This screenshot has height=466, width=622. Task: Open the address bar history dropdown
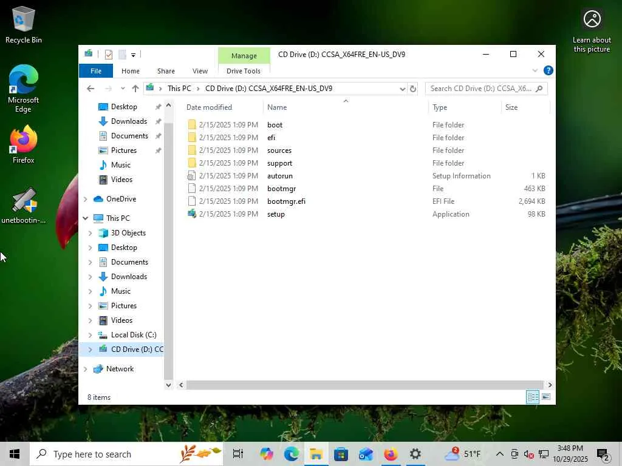pos(402,89)
